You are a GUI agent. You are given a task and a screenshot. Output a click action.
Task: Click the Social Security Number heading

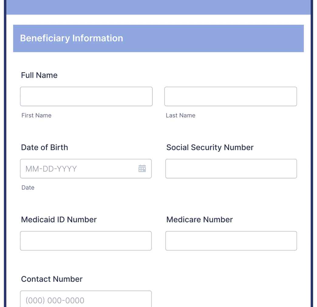pyautogui.click(x=210, y=147)
